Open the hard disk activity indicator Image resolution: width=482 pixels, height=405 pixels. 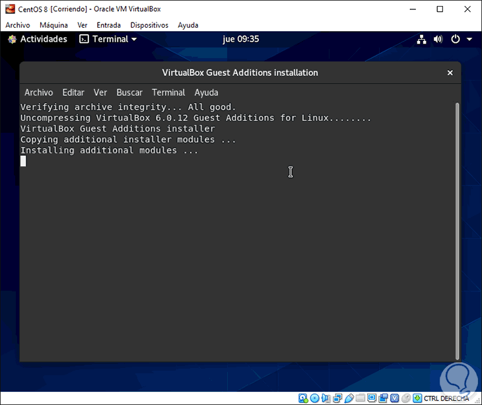tap(303, 398)
